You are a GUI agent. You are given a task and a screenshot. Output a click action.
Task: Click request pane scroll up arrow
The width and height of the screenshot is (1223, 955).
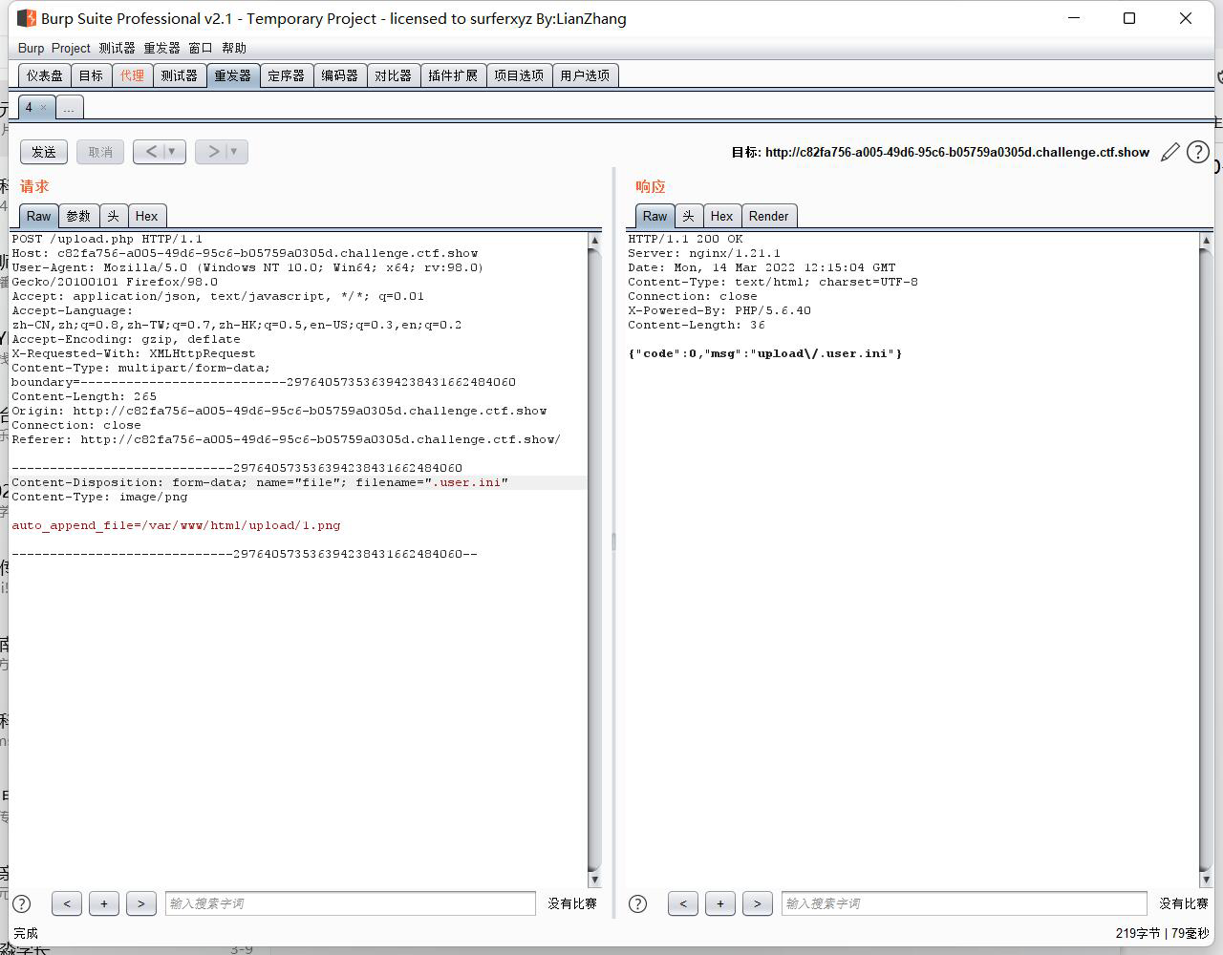[x=594, y=241]
